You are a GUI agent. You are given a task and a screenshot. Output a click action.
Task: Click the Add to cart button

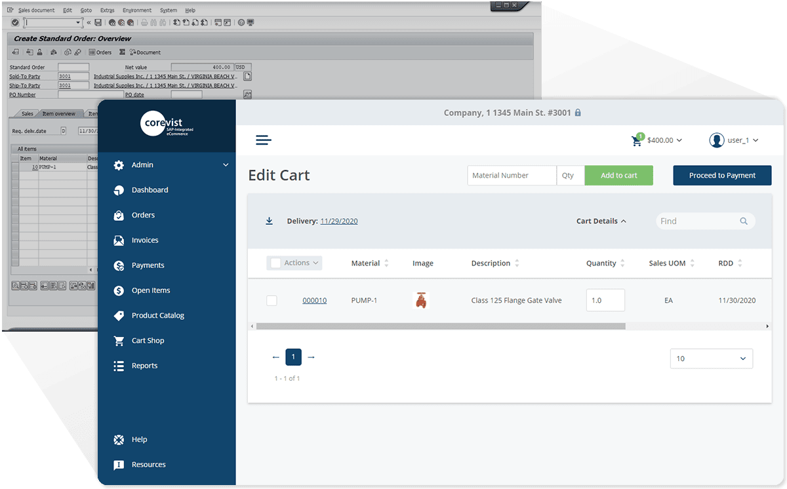pyautogui.click(x=619, y=176)
